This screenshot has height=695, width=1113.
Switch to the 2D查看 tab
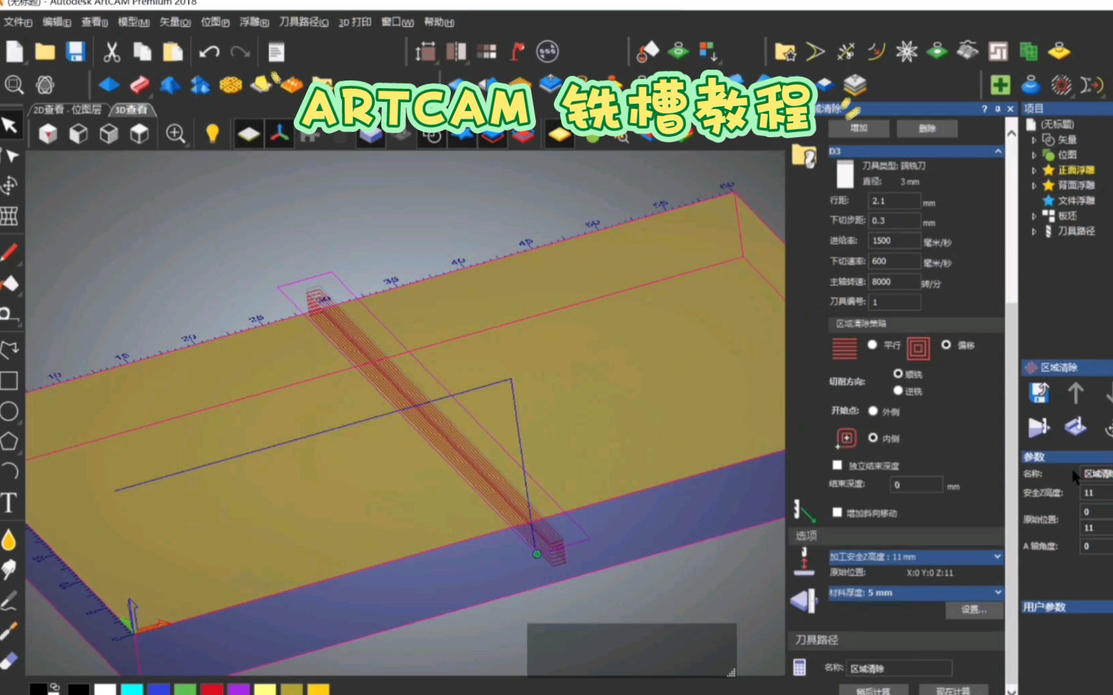tap(67, 109)
